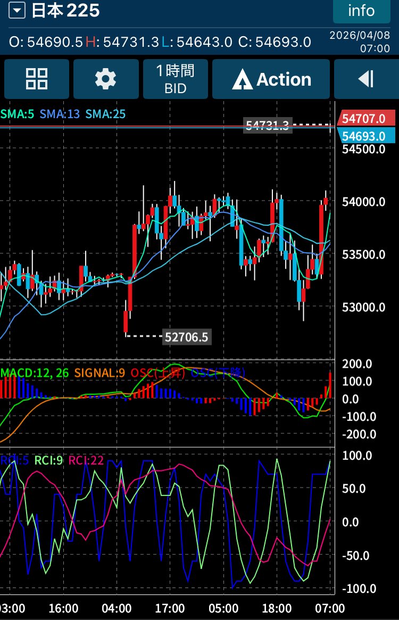This screenshot has height=620, width=399.
Task: Tap the 16:00 time axis label
Action: tap(63, 608)
